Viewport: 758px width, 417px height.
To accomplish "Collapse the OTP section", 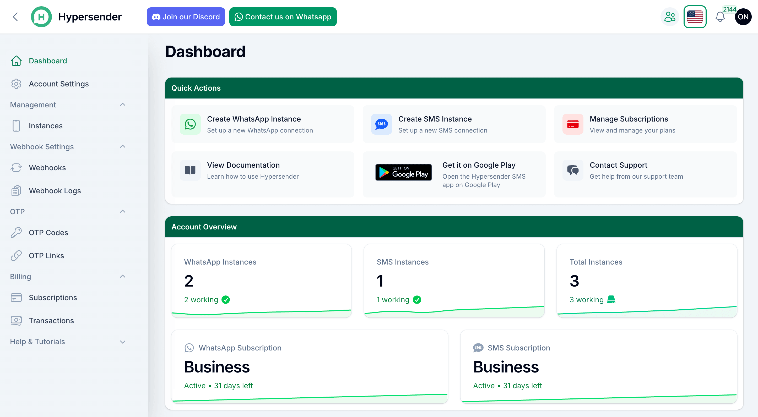I will [123, 211].
